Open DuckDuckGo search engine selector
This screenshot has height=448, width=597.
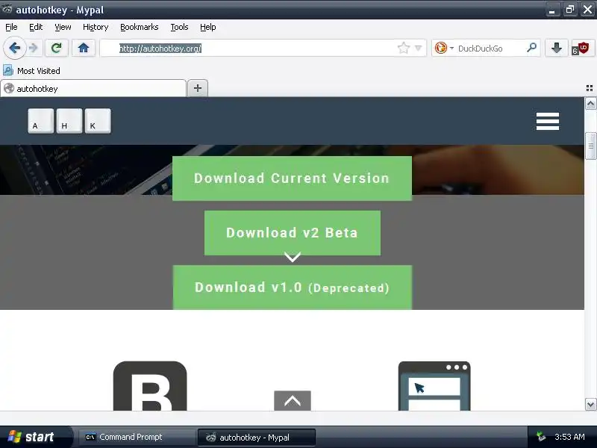click(x=444, y=48)
